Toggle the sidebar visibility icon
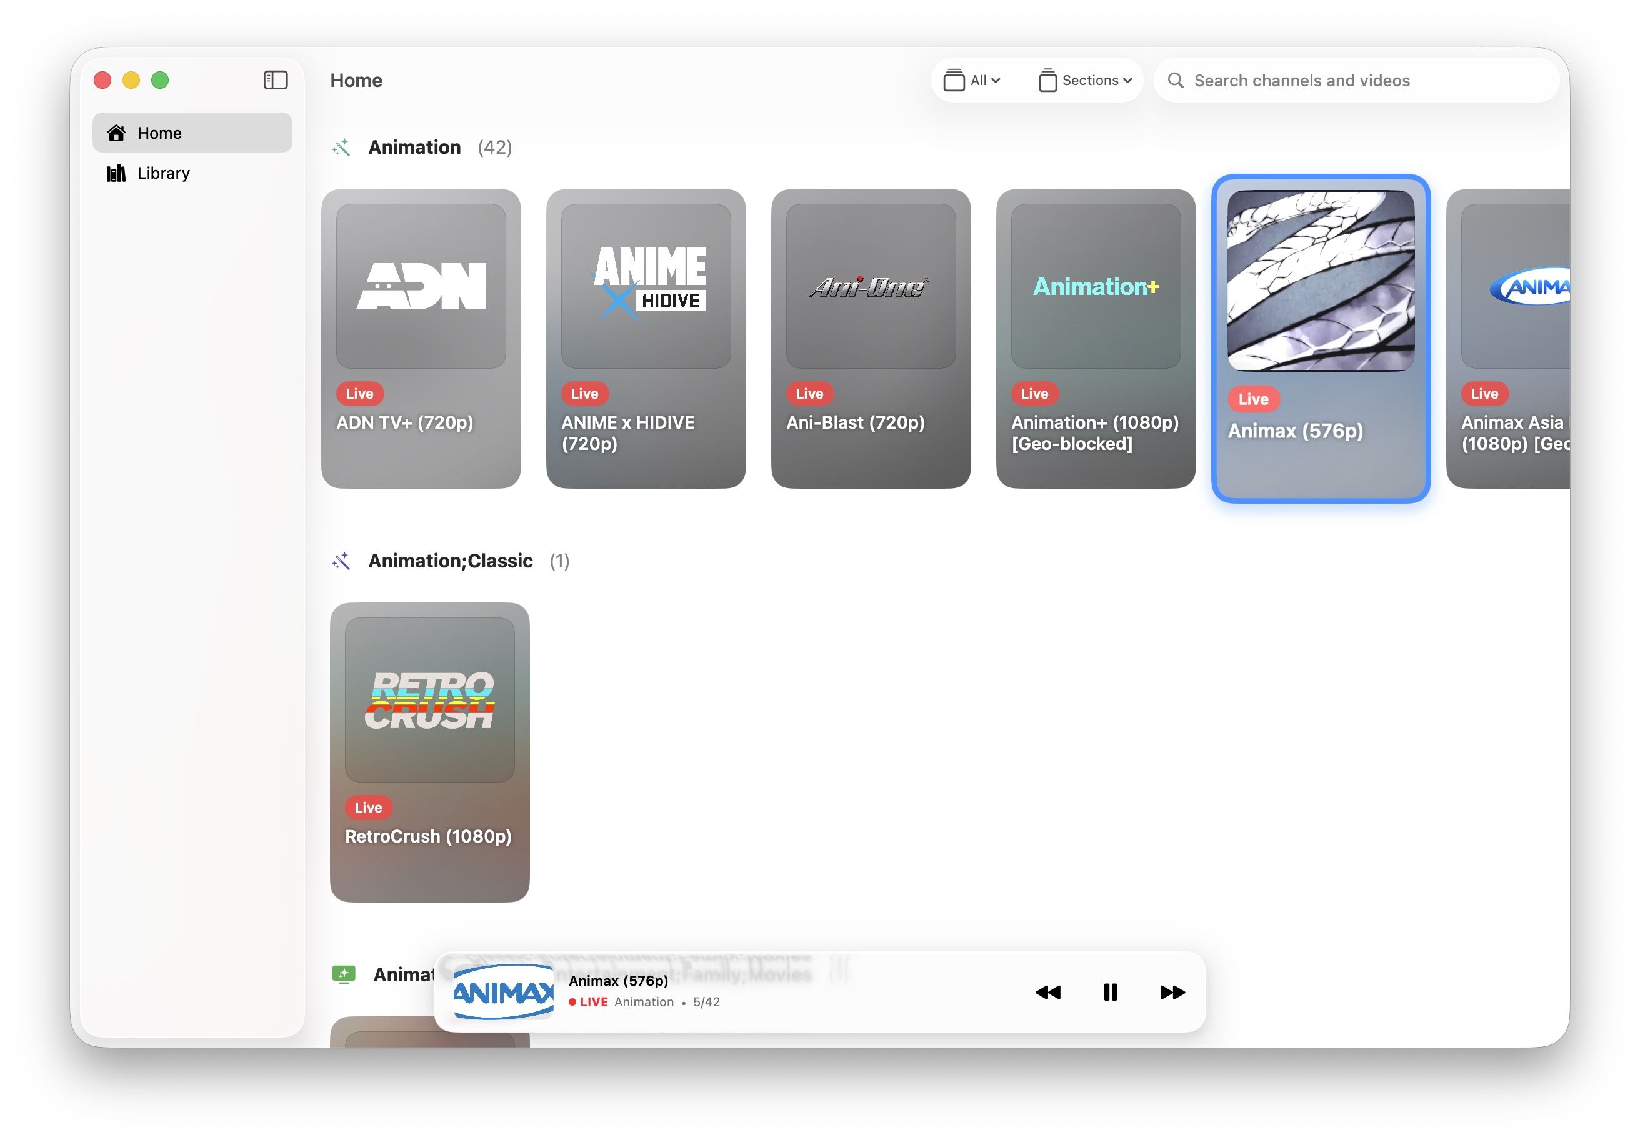This screenshot has height=1140, width=1640. tap(275, 80)
